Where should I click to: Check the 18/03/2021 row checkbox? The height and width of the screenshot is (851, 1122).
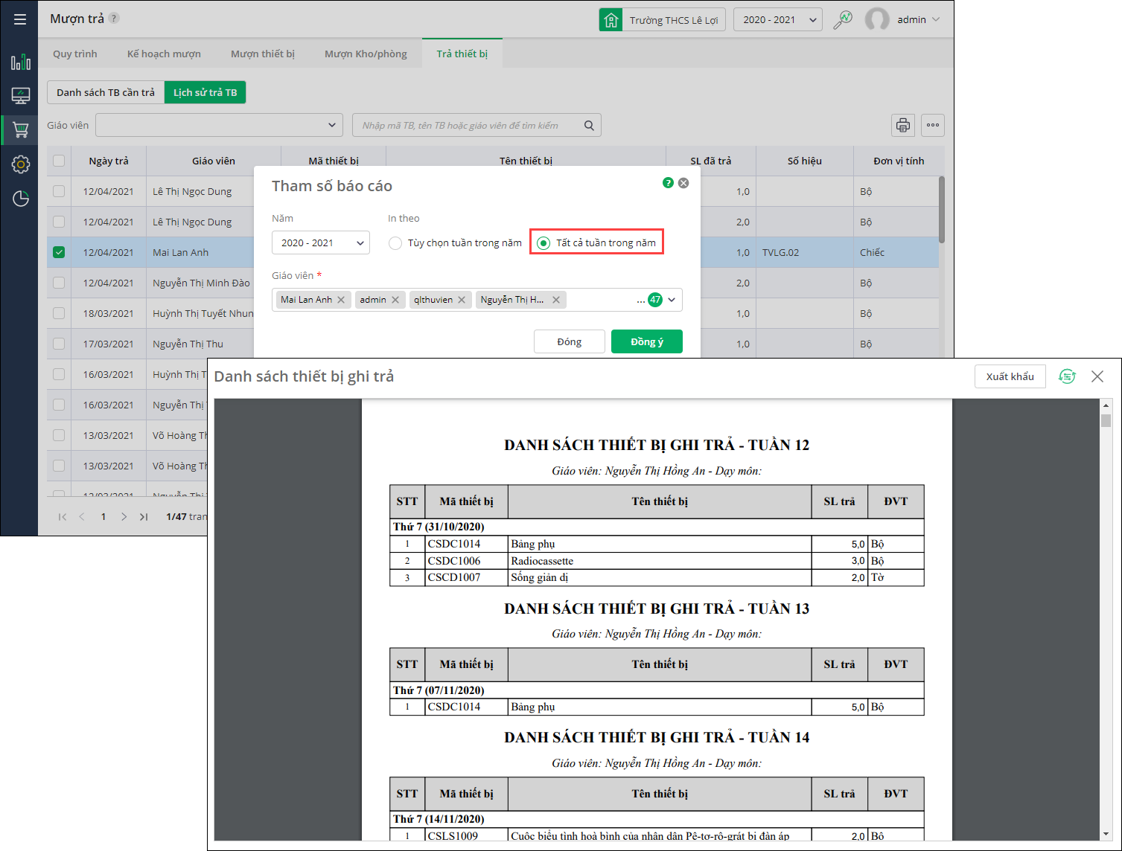click(x=59, y=313)
